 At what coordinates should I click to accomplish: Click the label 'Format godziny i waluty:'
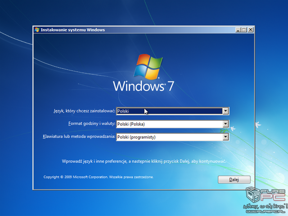(x=92, y=124)
